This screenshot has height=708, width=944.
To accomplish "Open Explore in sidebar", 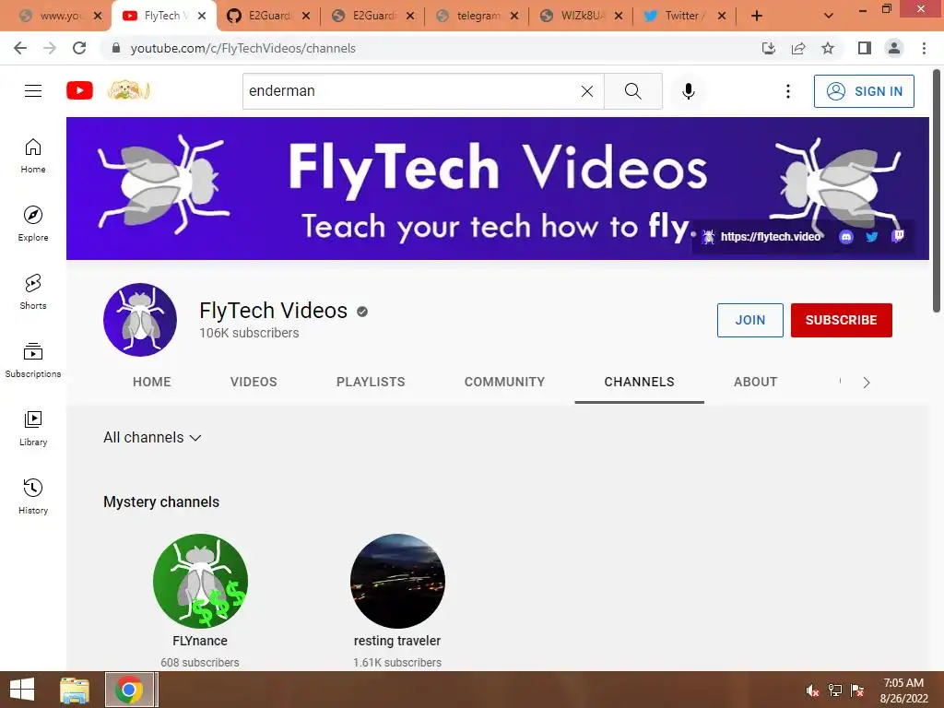I will click(33, 224).
